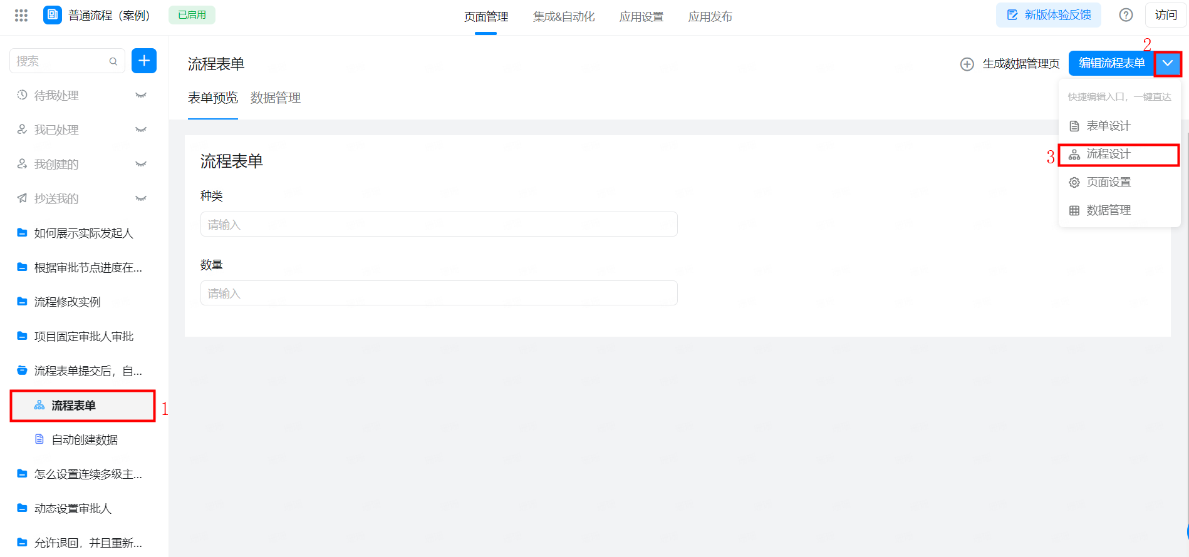Click the open folder icon of 流程表单提交后

tap(22, 370)
